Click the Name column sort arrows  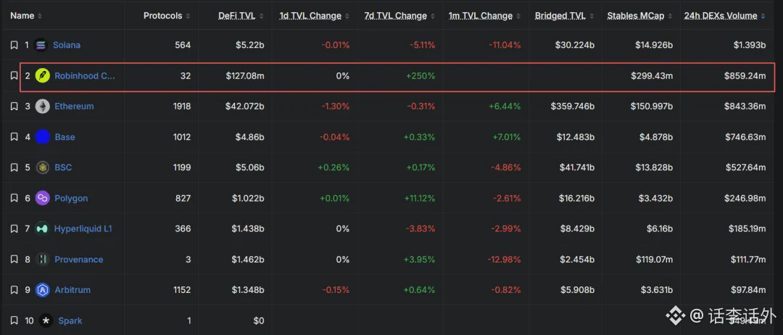(40, 17)
